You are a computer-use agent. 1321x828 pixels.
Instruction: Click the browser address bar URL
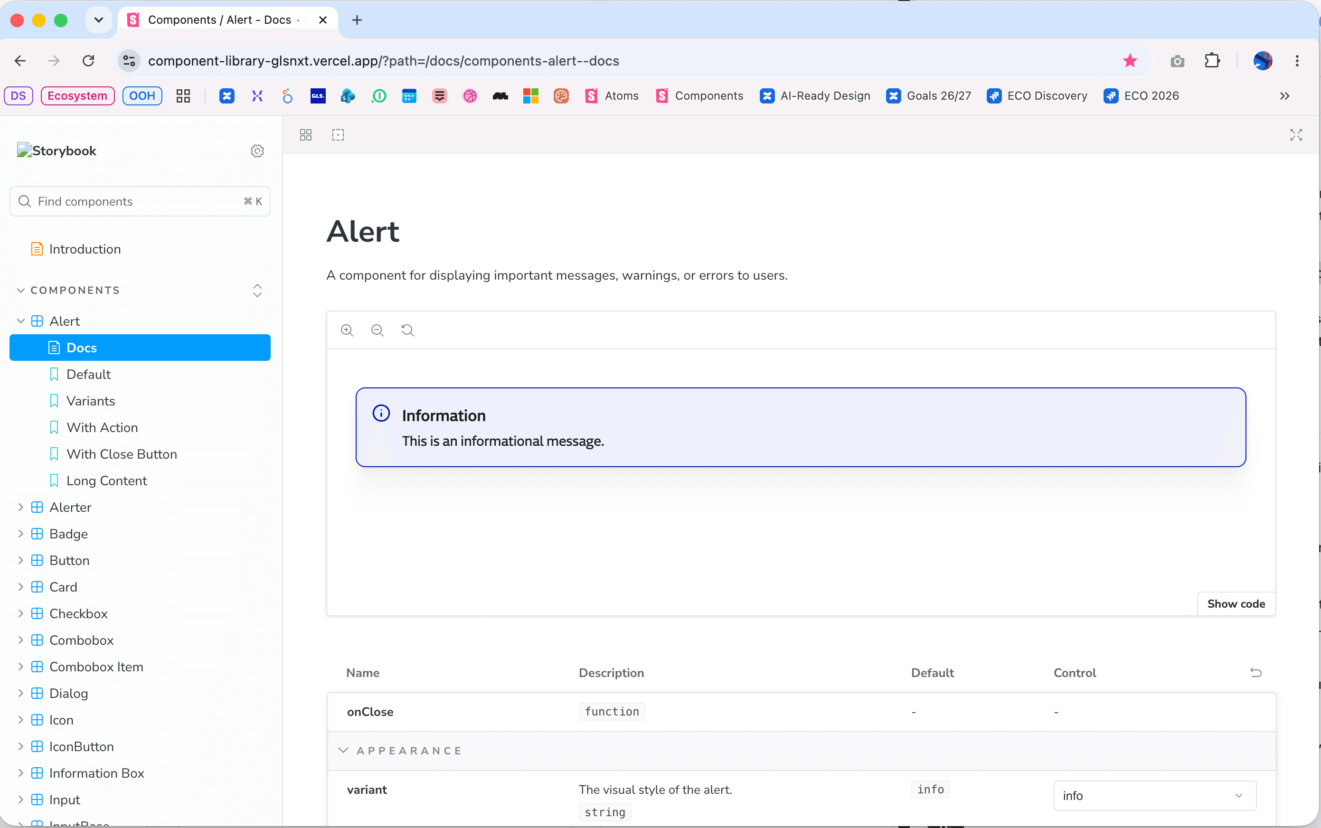click(383, 61)
